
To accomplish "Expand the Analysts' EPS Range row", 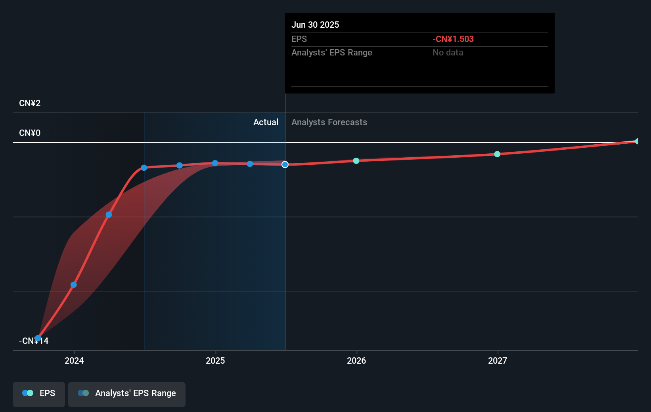I will point(332,52).
